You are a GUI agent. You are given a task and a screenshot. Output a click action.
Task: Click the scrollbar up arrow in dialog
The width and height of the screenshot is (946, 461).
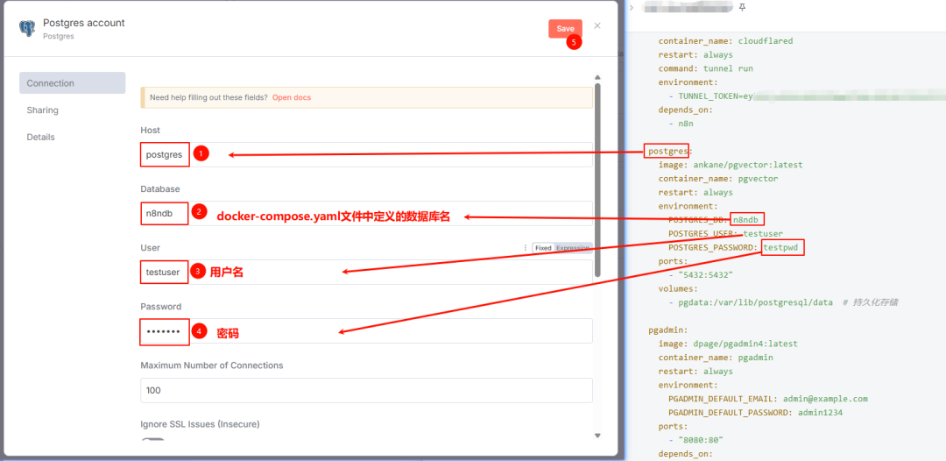tap(597, 77)
